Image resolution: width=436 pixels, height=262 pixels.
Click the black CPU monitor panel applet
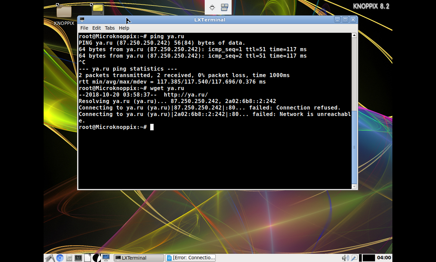[369, 258]
